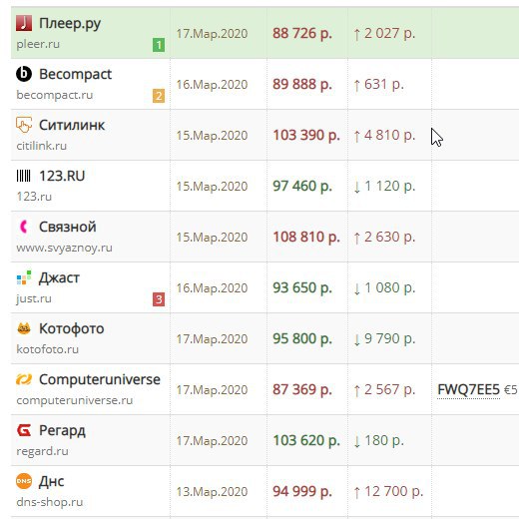The image size is (519, 519).
Task: Click the price change ↑ 2 567 р.
Action: coord(384,390)
